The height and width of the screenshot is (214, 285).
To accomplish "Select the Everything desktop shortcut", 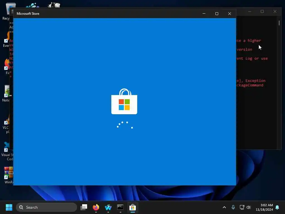I will tap(6, 40).
